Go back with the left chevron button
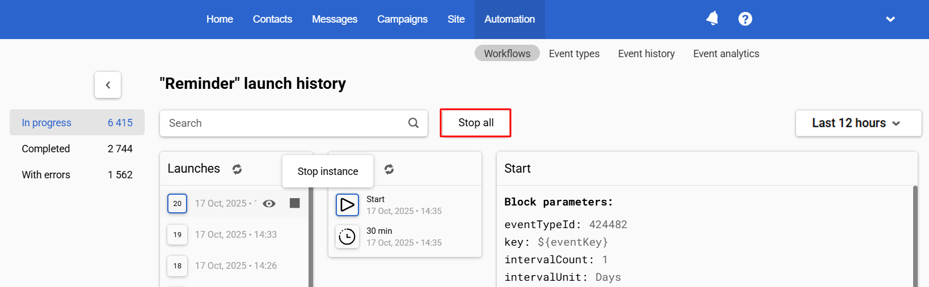Viewport: 929px width, 287px height. click(108, 85)
